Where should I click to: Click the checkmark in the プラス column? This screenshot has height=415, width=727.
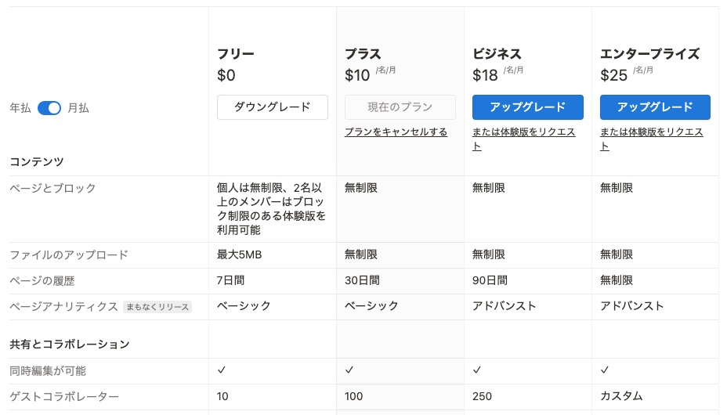tap(349, 370)
